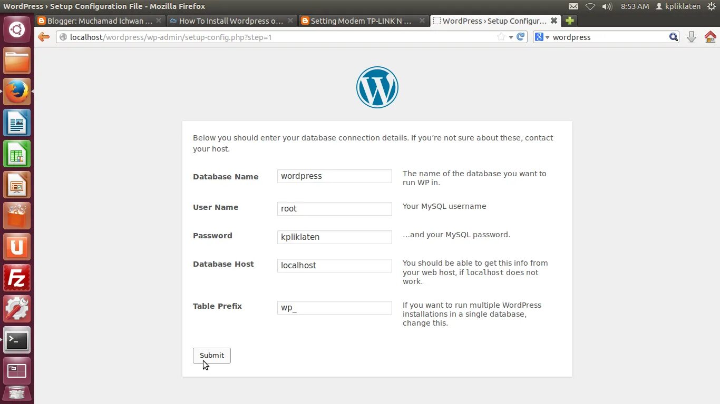This screenshot has width=720, height=404.
Task: Bookmark this page with star icon
Action: coord(501,37)
